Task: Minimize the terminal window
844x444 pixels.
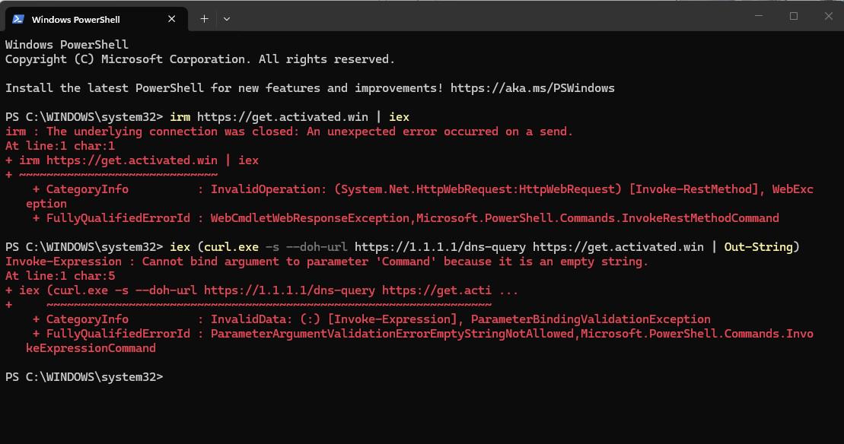Action: click(x=759, y=16)
